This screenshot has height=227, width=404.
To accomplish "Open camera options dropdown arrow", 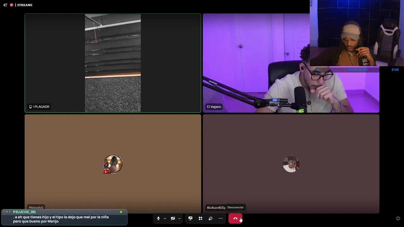I will pos(179,218).
